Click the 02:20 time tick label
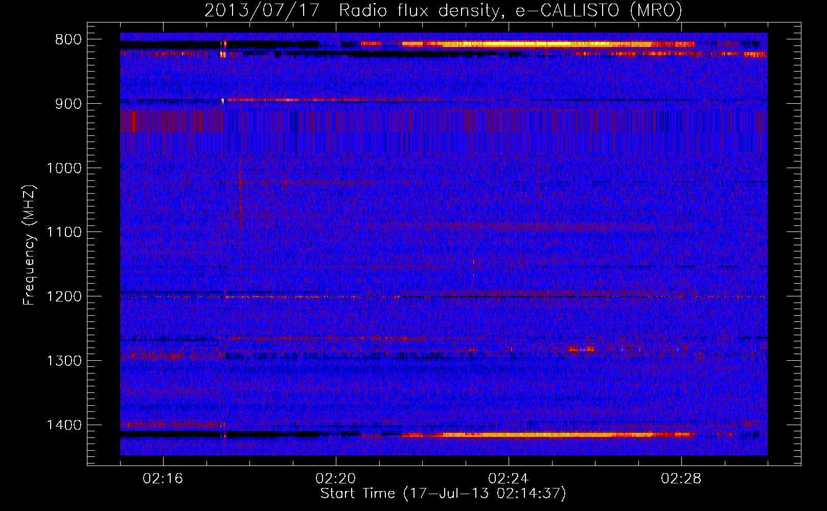The height and width of the screenshot is (511, 827). (336, 479)
